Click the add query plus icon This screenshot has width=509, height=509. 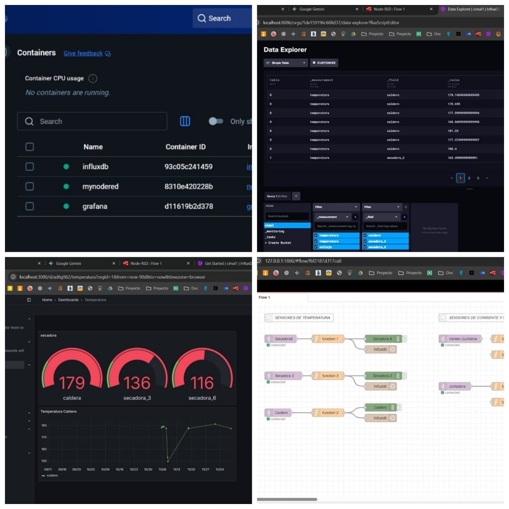tap(296, 196)
